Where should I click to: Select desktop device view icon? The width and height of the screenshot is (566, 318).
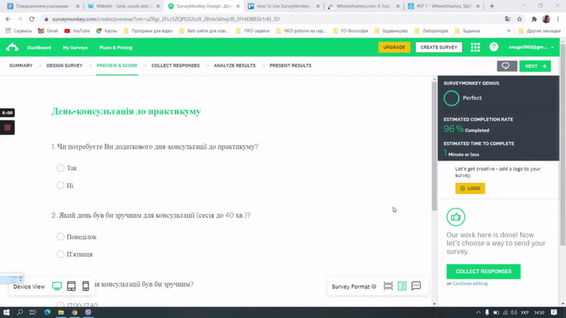(x=57, y=286)
